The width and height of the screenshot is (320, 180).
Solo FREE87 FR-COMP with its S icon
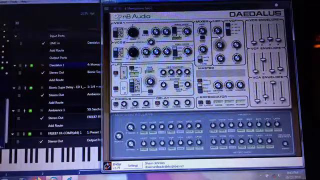click(41, 133)
